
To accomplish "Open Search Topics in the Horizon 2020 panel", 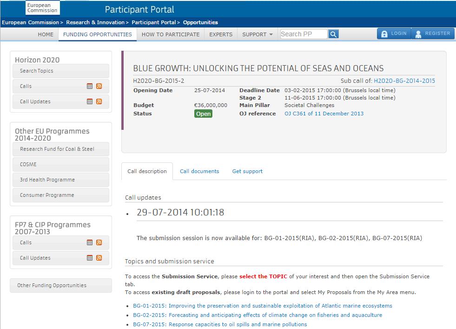I will click(x=61, y=71).
